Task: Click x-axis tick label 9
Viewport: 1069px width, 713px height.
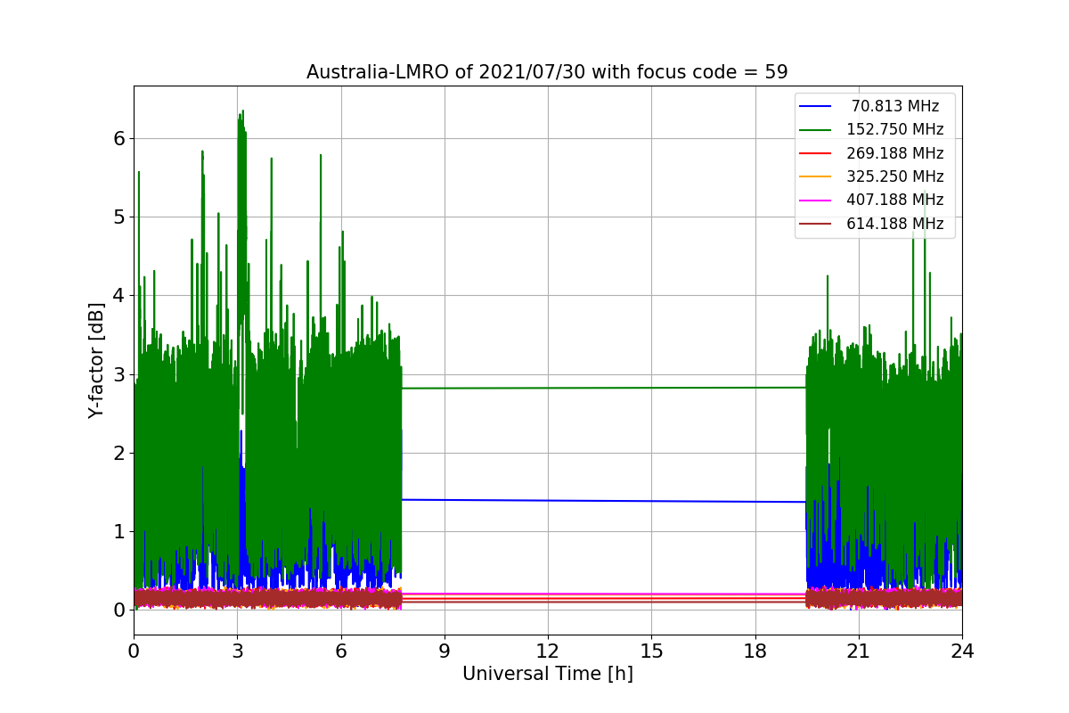Action: tap(445, 652)
